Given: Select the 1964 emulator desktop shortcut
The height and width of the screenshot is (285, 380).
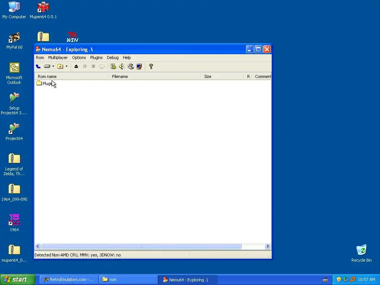Looking at the screenshot, I should pos(14,223).
